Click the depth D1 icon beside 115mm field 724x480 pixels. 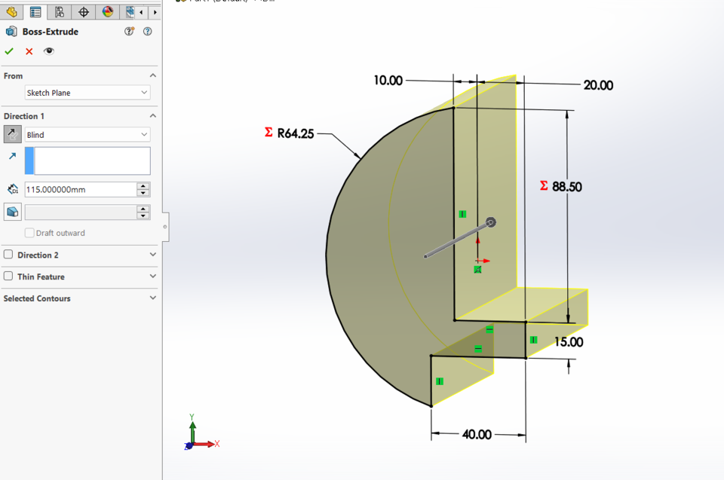pyautogui.click(x=13, y=188)
